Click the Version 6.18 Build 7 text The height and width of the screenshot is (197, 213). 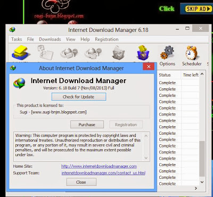click(x=79, y=88)
